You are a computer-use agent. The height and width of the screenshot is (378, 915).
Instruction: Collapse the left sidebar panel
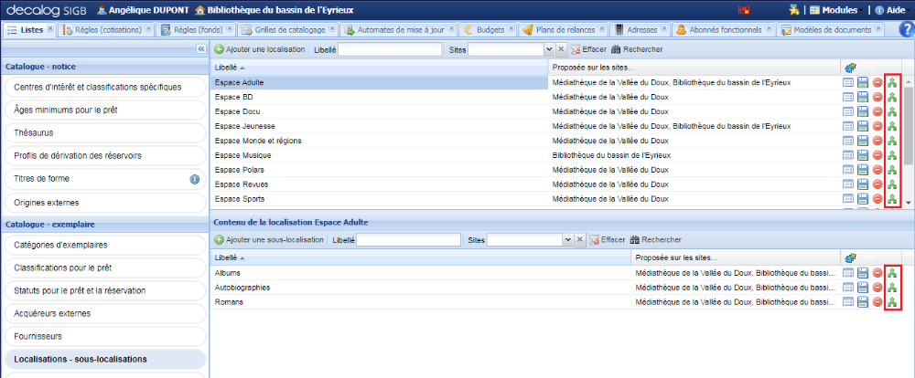201,49
